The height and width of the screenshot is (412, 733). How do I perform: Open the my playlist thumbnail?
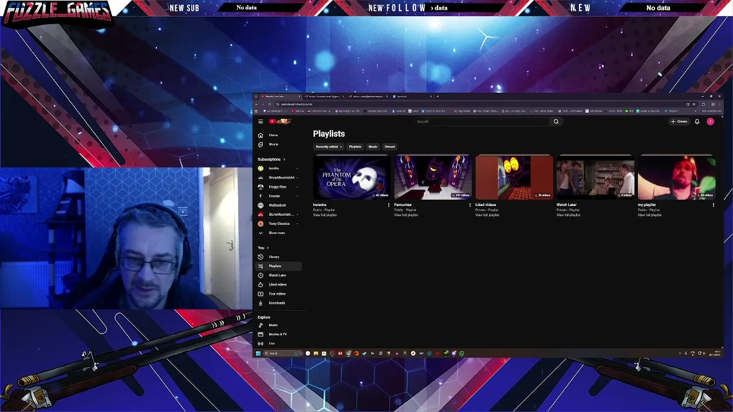click(677, 177)
